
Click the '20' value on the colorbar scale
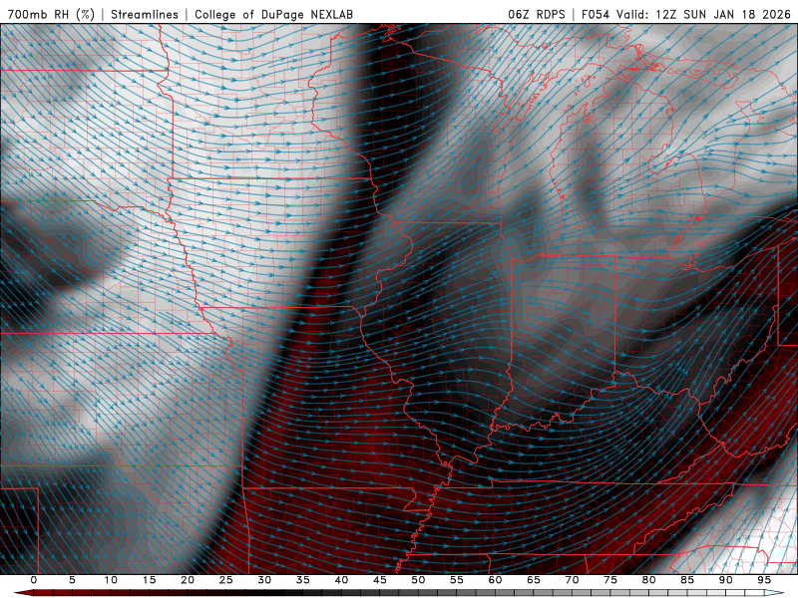[188, 580]
